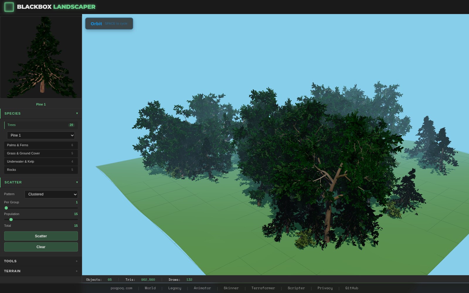Click the Blackbox Landscaper logo square icon
The width and height of the screenshot is (469, 293).
click(x=9, y=7)
